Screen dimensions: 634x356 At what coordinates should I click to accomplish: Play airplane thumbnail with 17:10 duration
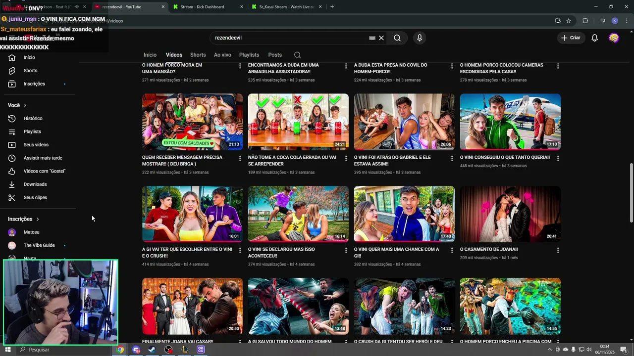510,122
